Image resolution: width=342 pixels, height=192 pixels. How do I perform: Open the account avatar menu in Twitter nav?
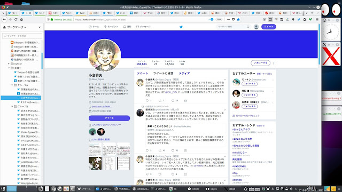tap(256, 27)
